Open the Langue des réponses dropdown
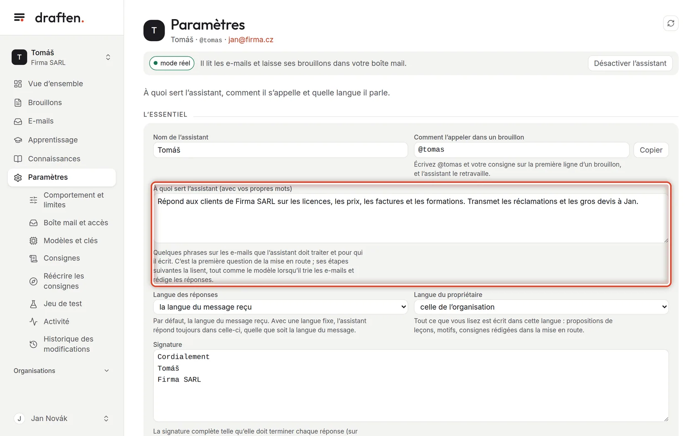The height and width of the screenshot is (436, 698). (x=280, y=307)
